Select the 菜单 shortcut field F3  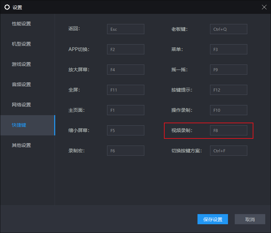click(x=228, y=49)
